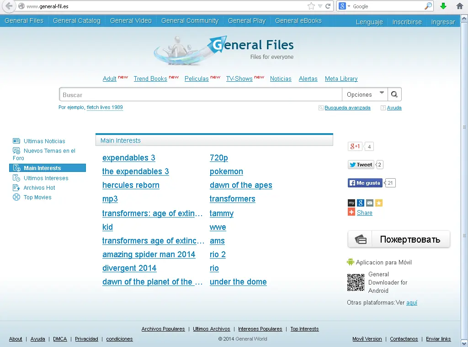Focus the Buscar search field
468x347 pixels.
click(x=201, y=94)
